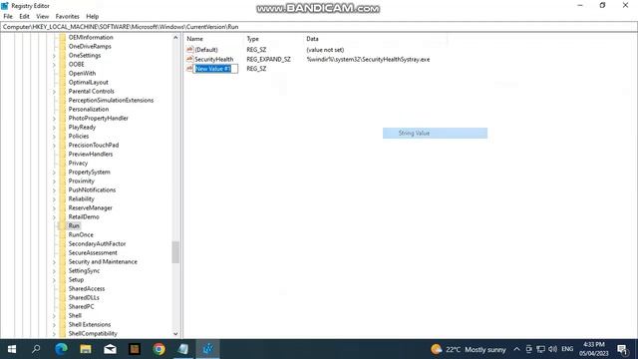Image resolution: width=638 pixels, height=359 pixels.
Task: Expand the OneSettings key
Action: 54,56
